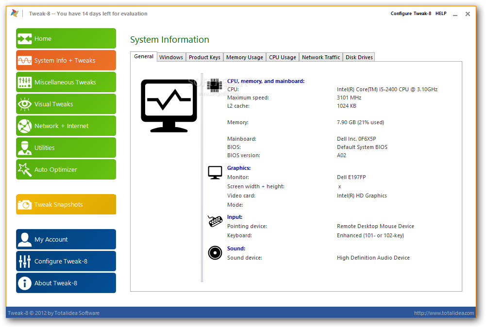The width and height of the screenshot is (486, 328).
Task: Select the 7.90 GB memory value
Action: pyautogui.click(x=360, y=122)
